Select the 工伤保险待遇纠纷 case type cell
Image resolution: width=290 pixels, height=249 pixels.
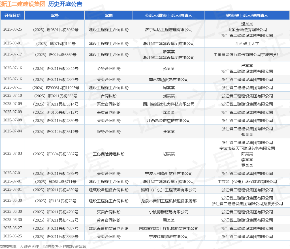point(108,154)
